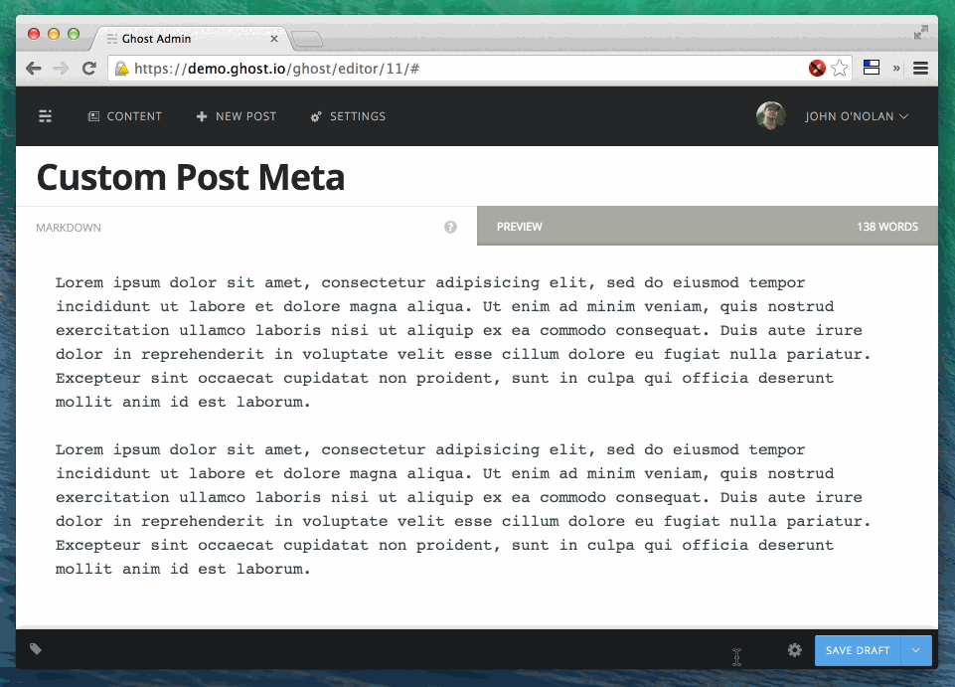The image size is (955, 687).
Task: Bookmark page with the star icon
Action: click(x=840, y=69)
